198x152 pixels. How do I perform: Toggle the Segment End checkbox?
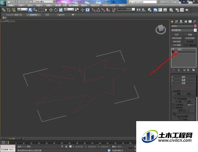(173, 107)
